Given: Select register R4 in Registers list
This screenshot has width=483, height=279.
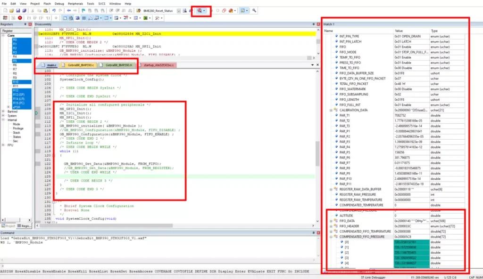Looking at the screenshot, I should pos(15,57).
